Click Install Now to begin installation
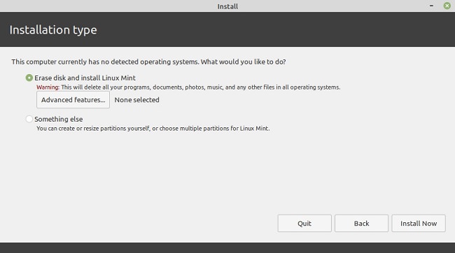Image resolution: width=455 pixels, height=253 pixels. [x=419, y=223]
